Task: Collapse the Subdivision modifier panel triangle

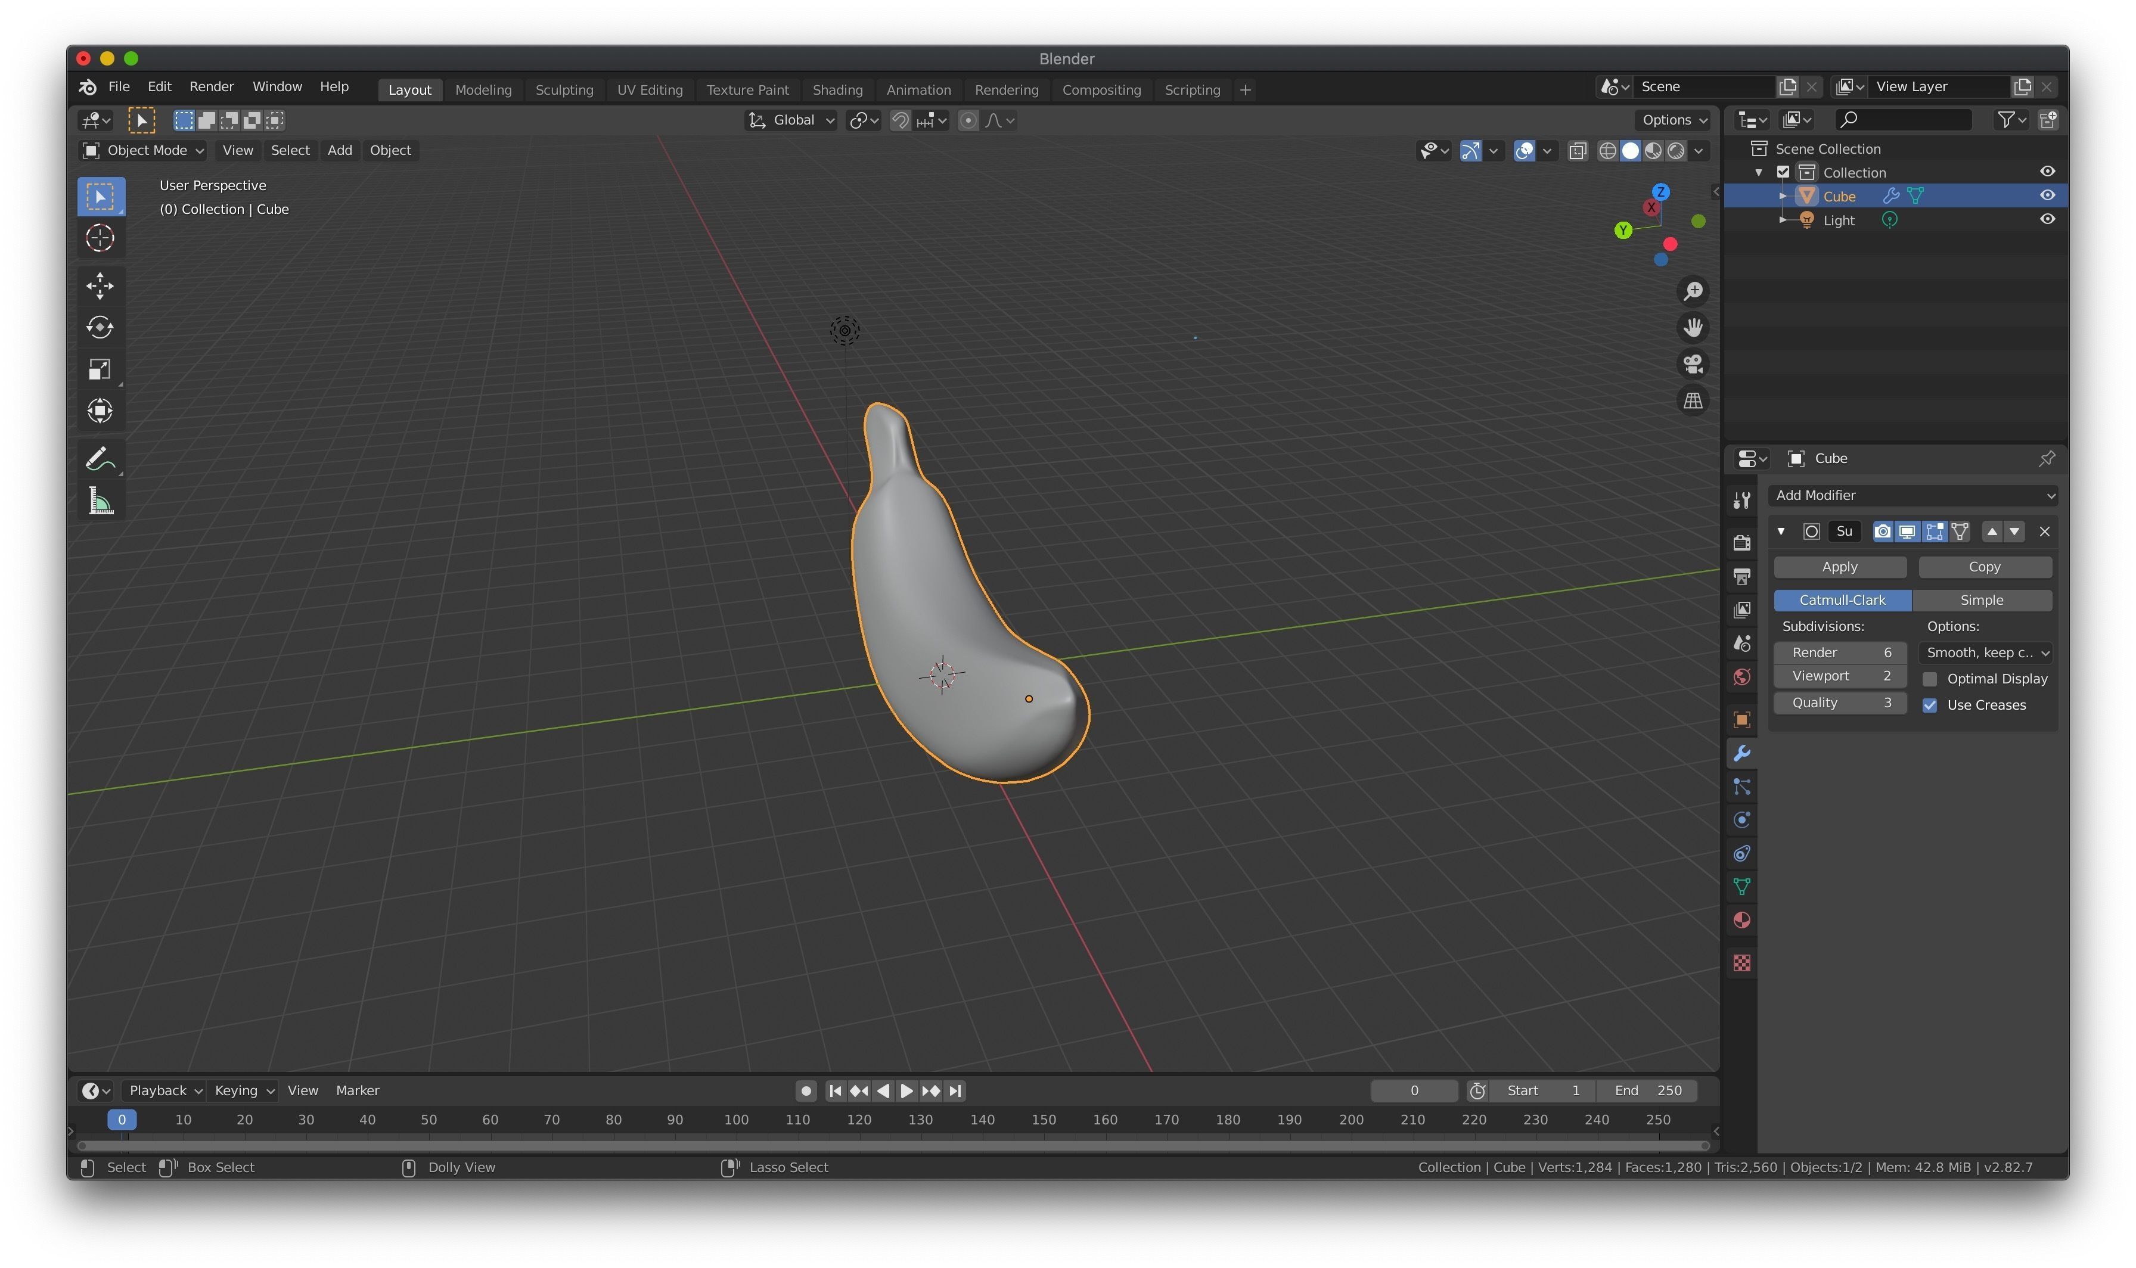Action: tap(1781, 532)
